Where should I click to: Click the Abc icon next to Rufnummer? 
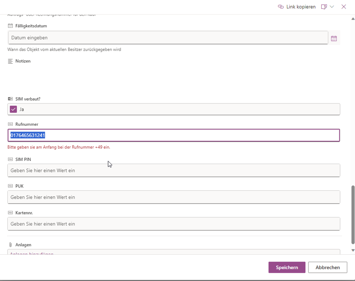pos(10,124)
